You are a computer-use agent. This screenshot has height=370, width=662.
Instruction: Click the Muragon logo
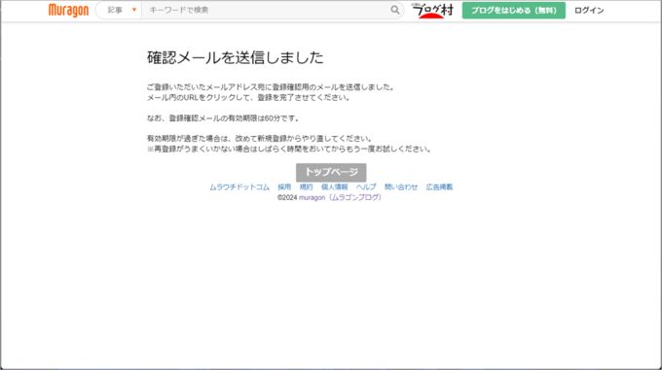point(68,10)
